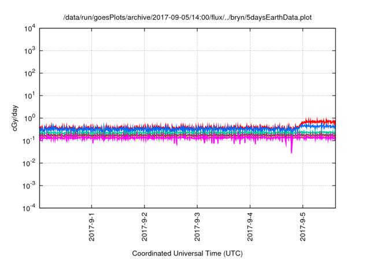Select the 10^0 y-axis tick label

(x=29, y=118)
